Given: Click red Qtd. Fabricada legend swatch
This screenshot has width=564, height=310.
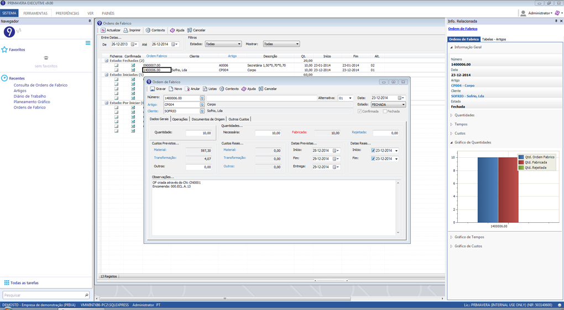Looking at the screenshot, I should tap(521, 162).
